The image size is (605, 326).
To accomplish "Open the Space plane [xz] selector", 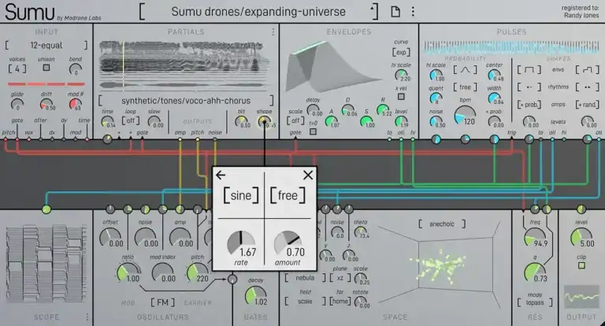I will [340, 278].
